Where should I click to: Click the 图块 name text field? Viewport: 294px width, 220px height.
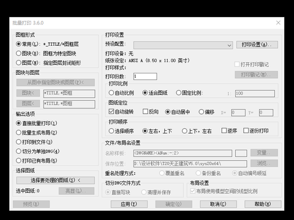coord(69,94)
